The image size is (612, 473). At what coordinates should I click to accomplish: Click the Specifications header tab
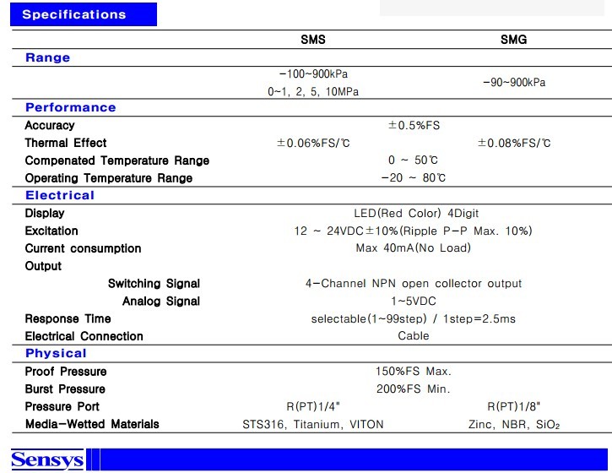pos(74,14)
